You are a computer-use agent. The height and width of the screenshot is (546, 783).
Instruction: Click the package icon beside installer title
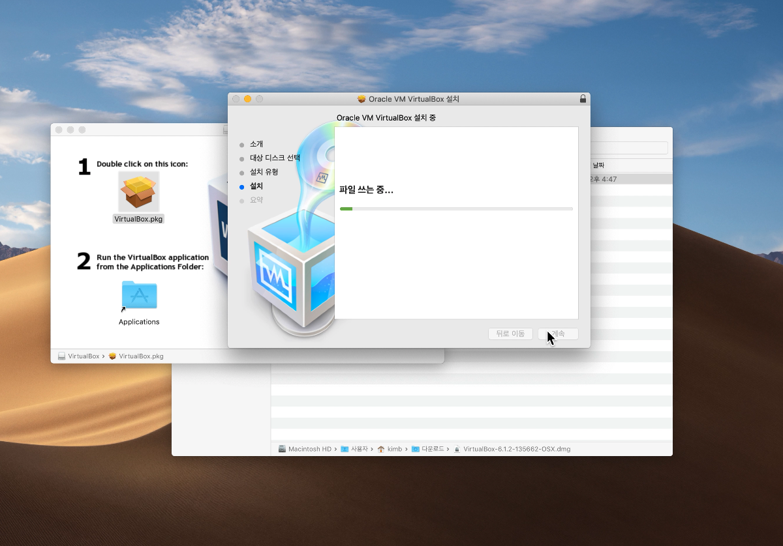[x=361, y=99]
